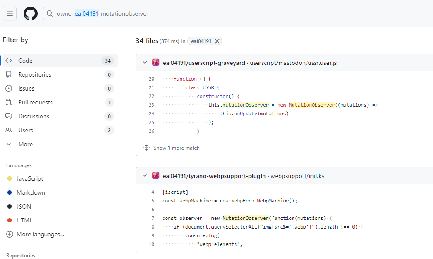Filter by Markdown language

click(31, 192)
